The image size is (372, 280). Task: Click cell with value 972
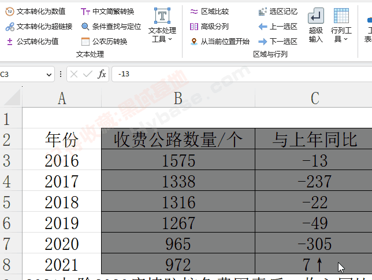tap(178, 264)
